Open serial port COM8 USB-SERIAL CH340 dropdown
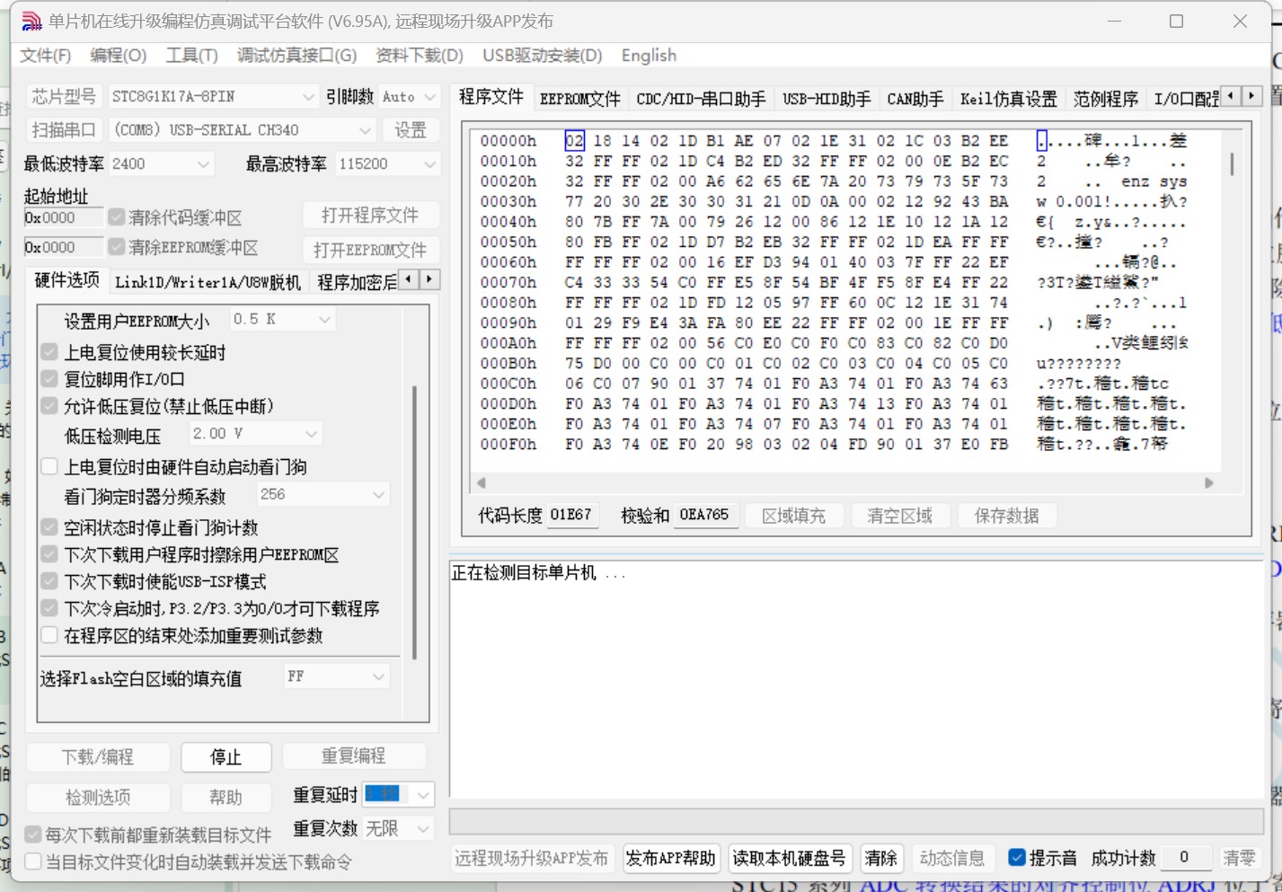The image size is (1282, 892). [x=242, y=130]
